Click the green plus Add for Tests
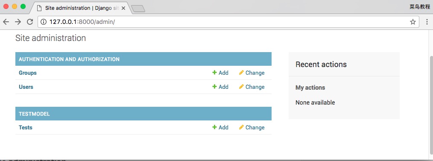This screenshot has height=161, width=433. (220, 127)
